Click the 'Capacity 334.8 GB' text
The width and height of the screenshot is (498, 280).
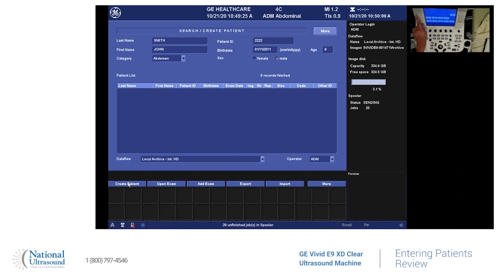pos(368,66)
